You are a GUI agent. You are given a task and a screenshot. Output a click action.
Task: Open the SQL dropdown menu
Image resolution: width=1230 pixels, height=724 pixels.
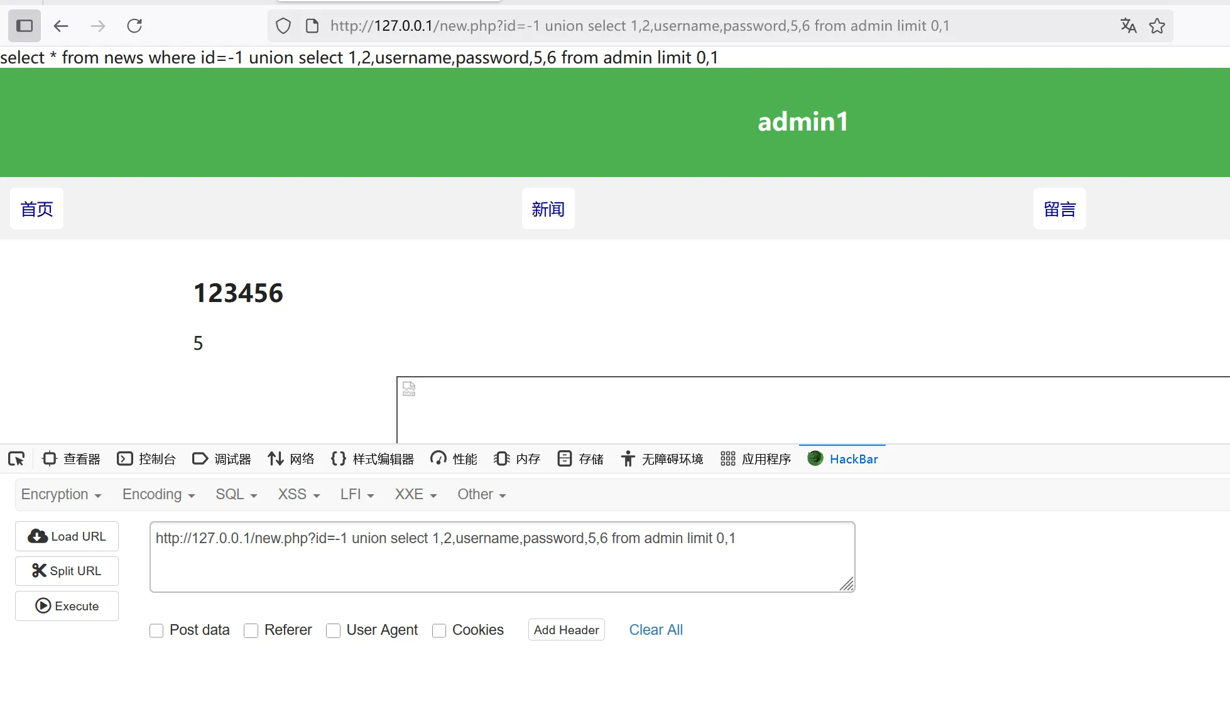pyautogui.click(x=236, y=495)
